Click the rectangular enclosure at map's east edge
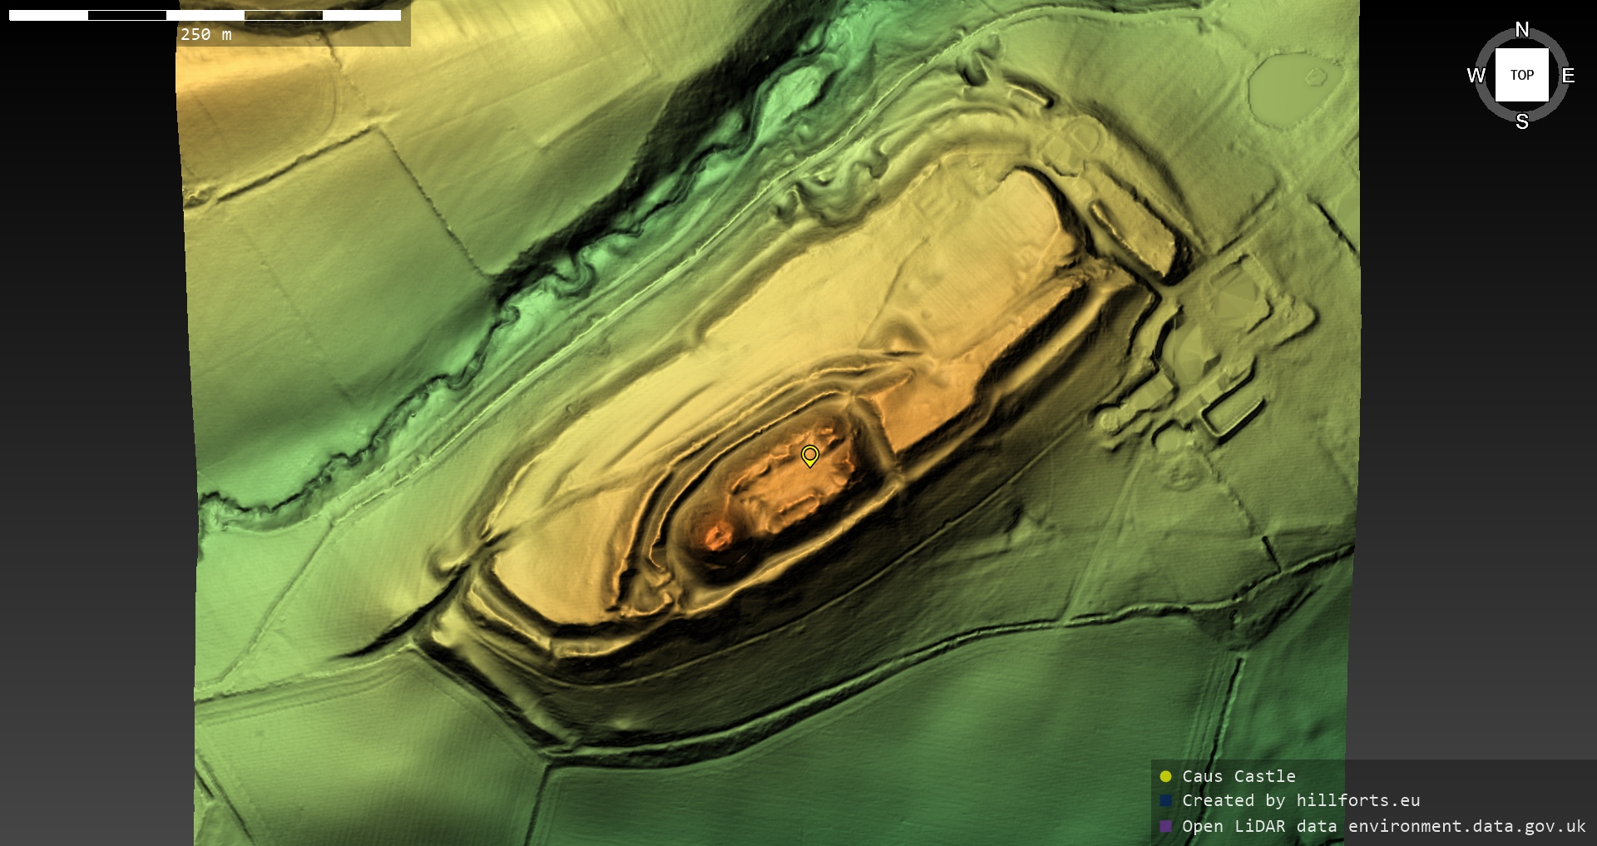Screen dimensions: 1597x846 (1233, 413)
